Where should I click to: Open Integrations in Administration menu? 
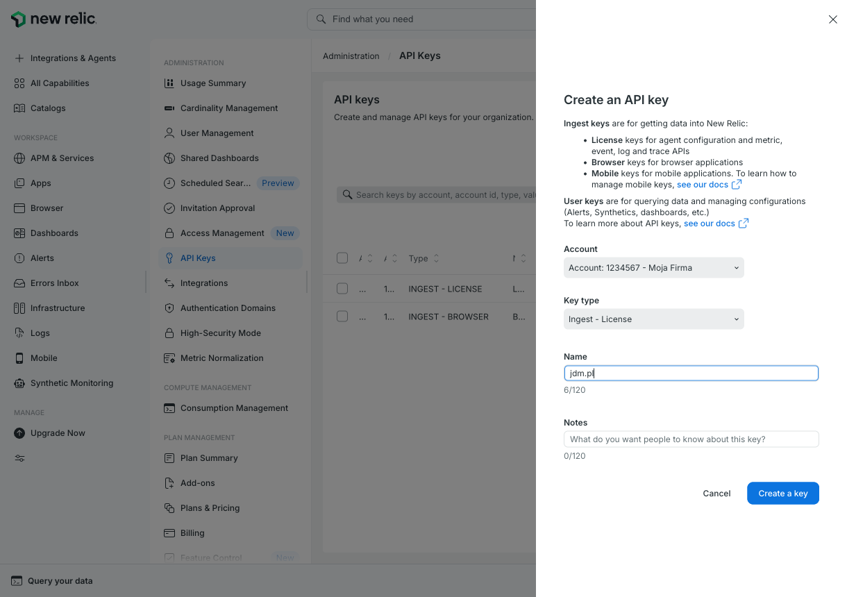230,283
